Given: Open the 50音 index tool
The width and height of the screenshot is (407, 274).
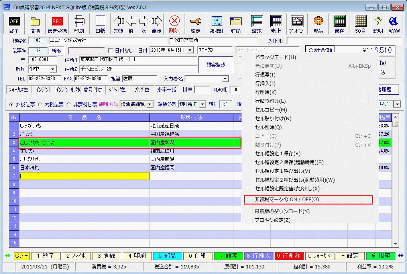Looking at the screenshot, I should coord(360,23).
